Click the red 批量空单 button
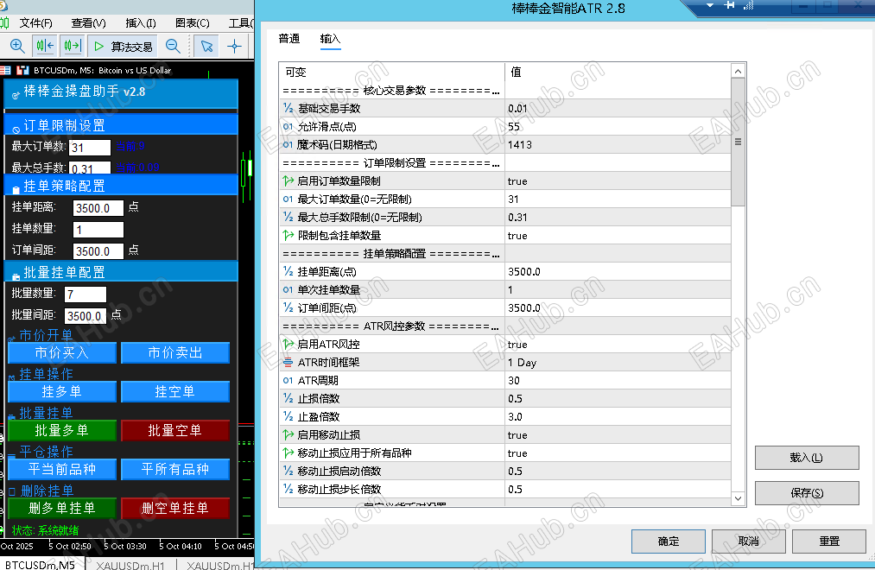This screenshot has width=875, height=570. pos(175,431)
